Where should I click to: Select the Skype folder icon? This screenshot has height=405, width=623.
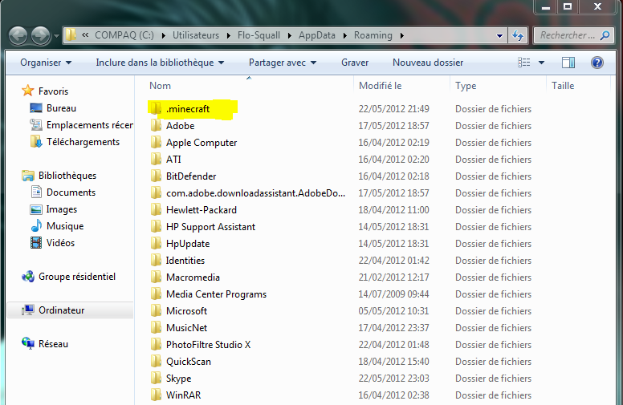[156, 379]
